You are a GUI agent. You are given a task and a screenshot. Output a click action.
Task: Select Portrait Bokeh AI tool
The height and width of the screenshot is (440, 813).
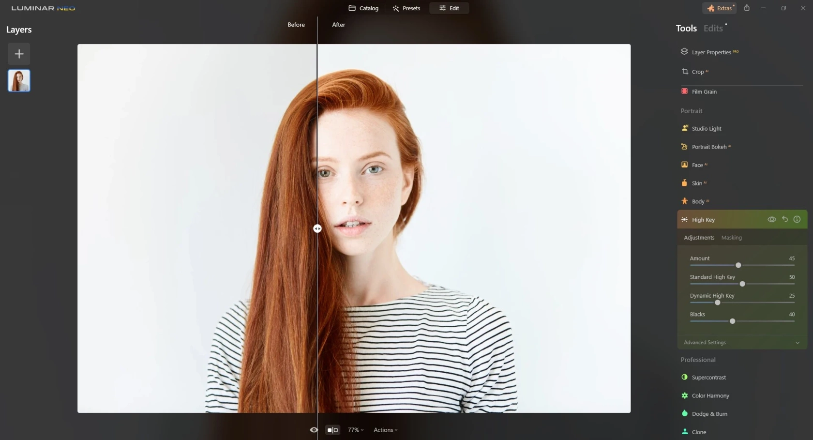pos(709,146)
